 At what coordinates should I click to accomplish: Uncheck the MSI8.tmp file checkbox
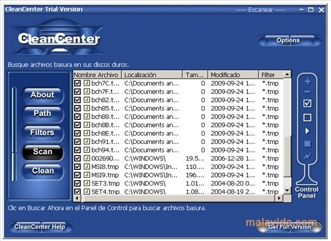[x=78, y=167]
